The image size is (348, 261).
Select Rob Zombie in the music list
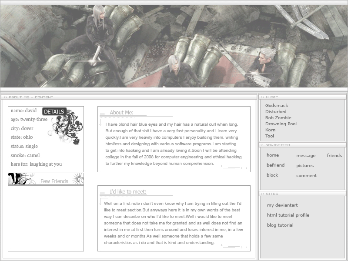(x=278, y=117)
